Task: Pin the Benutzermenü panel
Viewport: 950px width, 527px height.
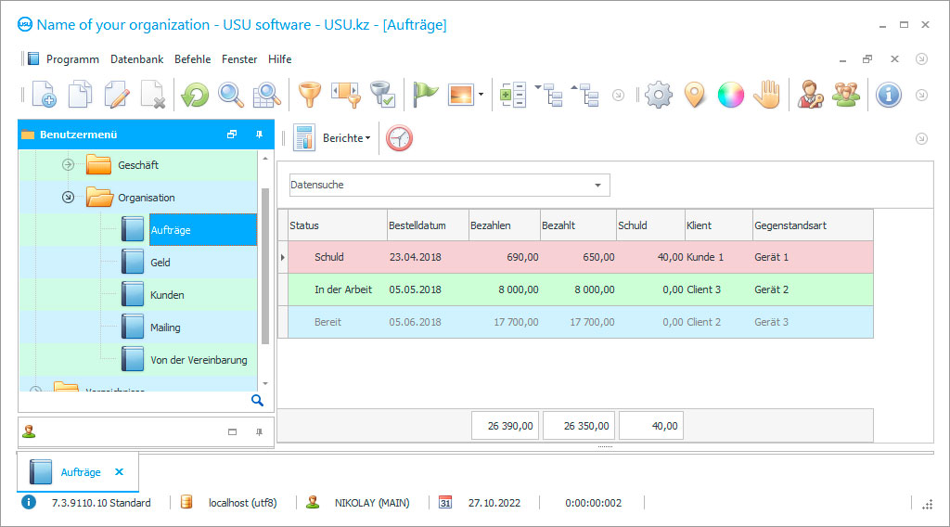Action: pyautogui.click(x=259, y=135)
